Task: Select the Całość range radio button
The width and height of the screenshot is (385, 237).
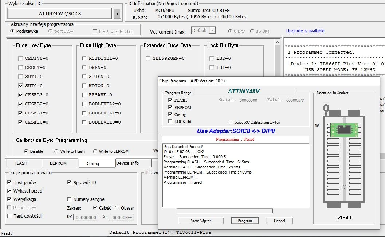Action: (95, 208)
